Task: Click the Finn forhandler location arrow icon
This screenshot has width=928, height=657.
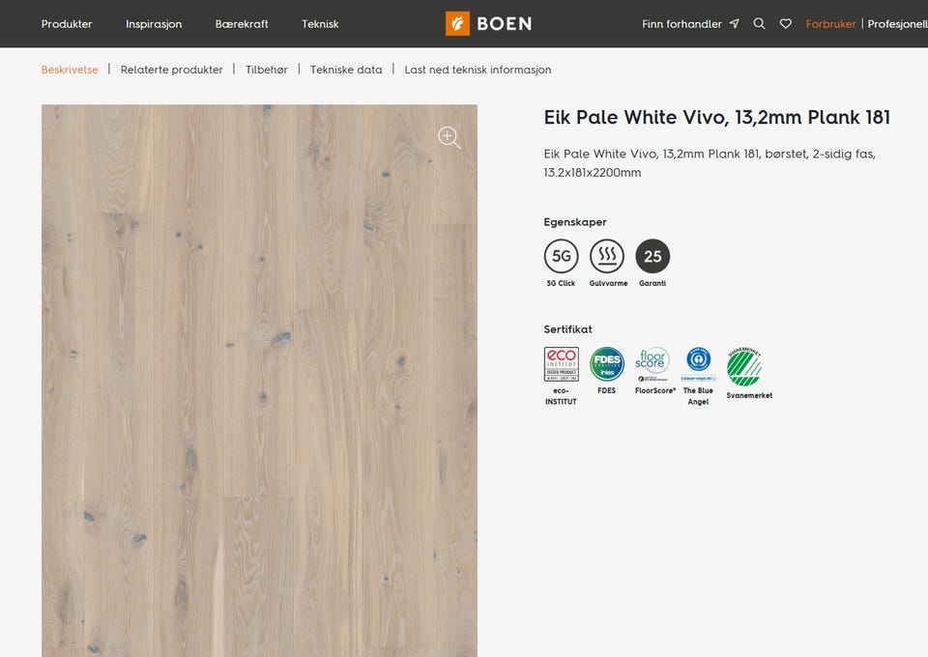Action: click(735, 23)
